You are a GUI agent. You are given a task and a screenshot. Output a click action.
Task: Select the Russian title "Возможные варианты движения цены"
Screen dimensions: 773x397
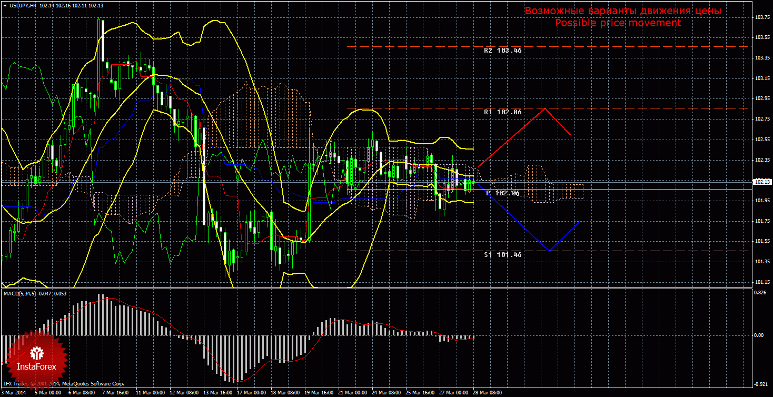click(622, 11)
